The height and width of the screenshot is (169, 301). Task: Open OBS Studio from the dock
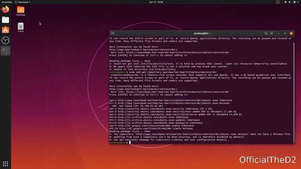click(5, 40)
